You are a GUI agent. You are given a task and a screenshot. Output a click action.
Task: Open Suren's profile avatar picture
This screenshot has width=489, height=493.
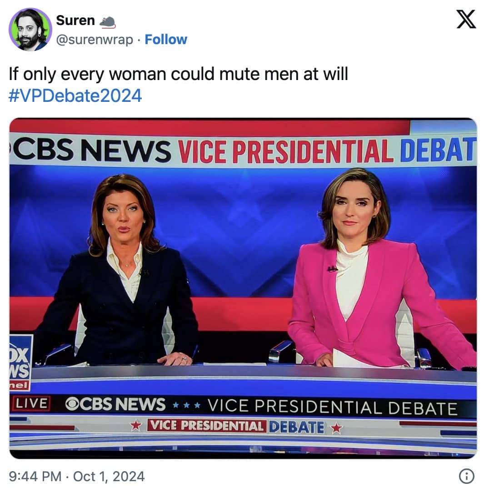(x=30, y=30)
